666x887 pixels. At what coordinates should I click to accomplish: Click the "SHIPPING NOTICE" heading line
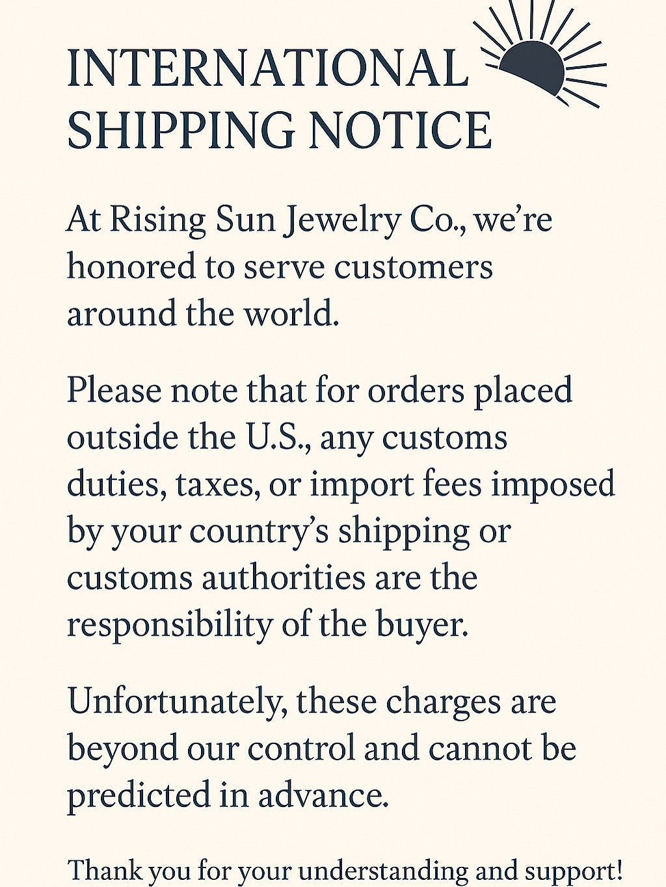pos(279,130)
